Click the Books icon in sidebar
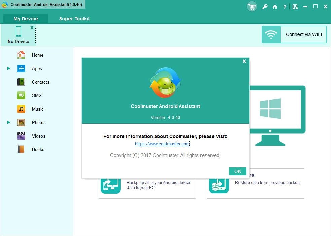This screenshot has width=331, height=236. point(21,149)
